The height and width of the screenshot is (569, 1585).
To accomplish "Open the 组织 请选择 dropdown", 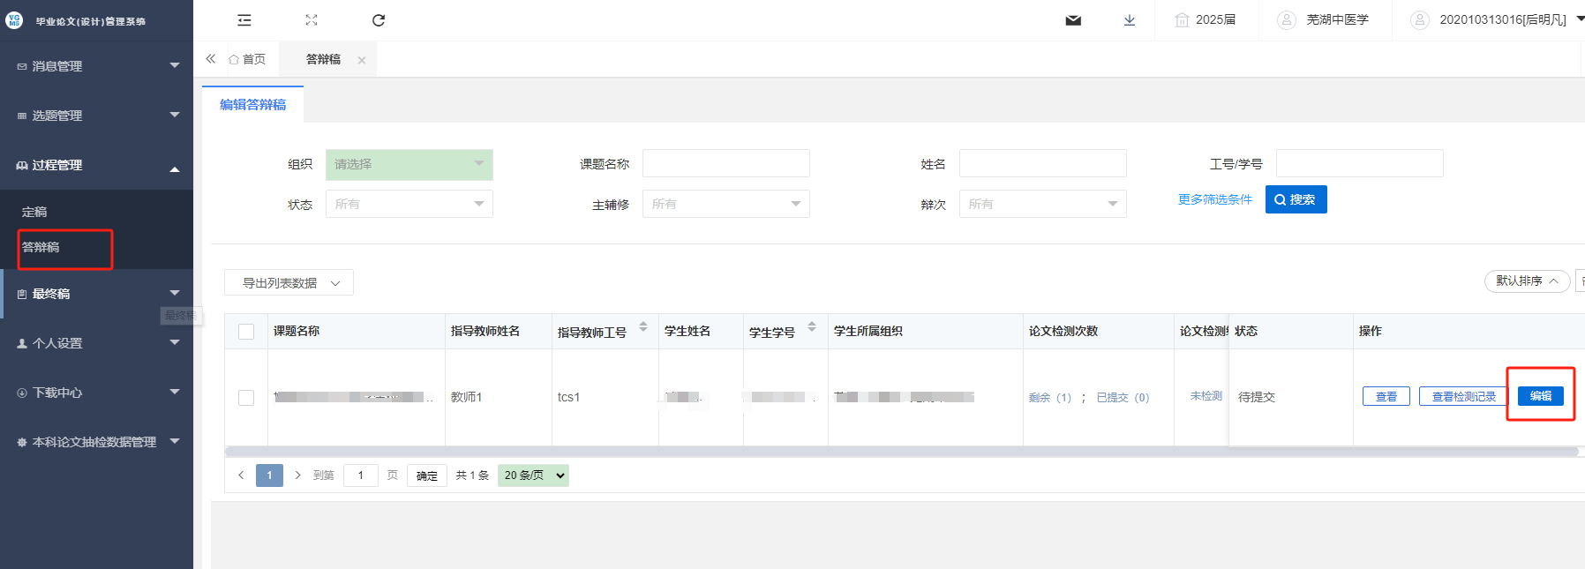I will coord(409,164).
